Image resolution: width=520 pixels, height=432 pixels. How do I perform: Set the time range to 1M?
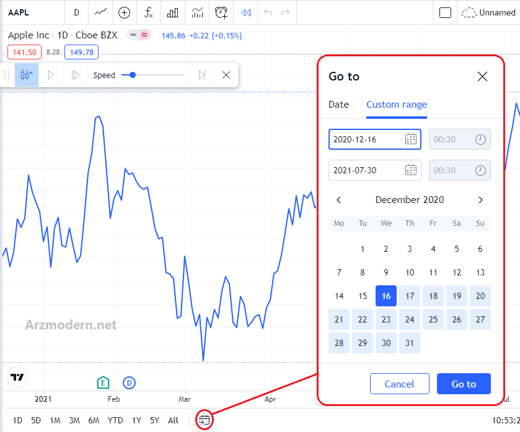(x=55, y=420)
